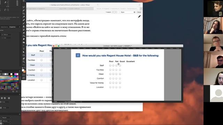
Task: Click the swap foreground and background colors icon
Action: click(25, 68)
